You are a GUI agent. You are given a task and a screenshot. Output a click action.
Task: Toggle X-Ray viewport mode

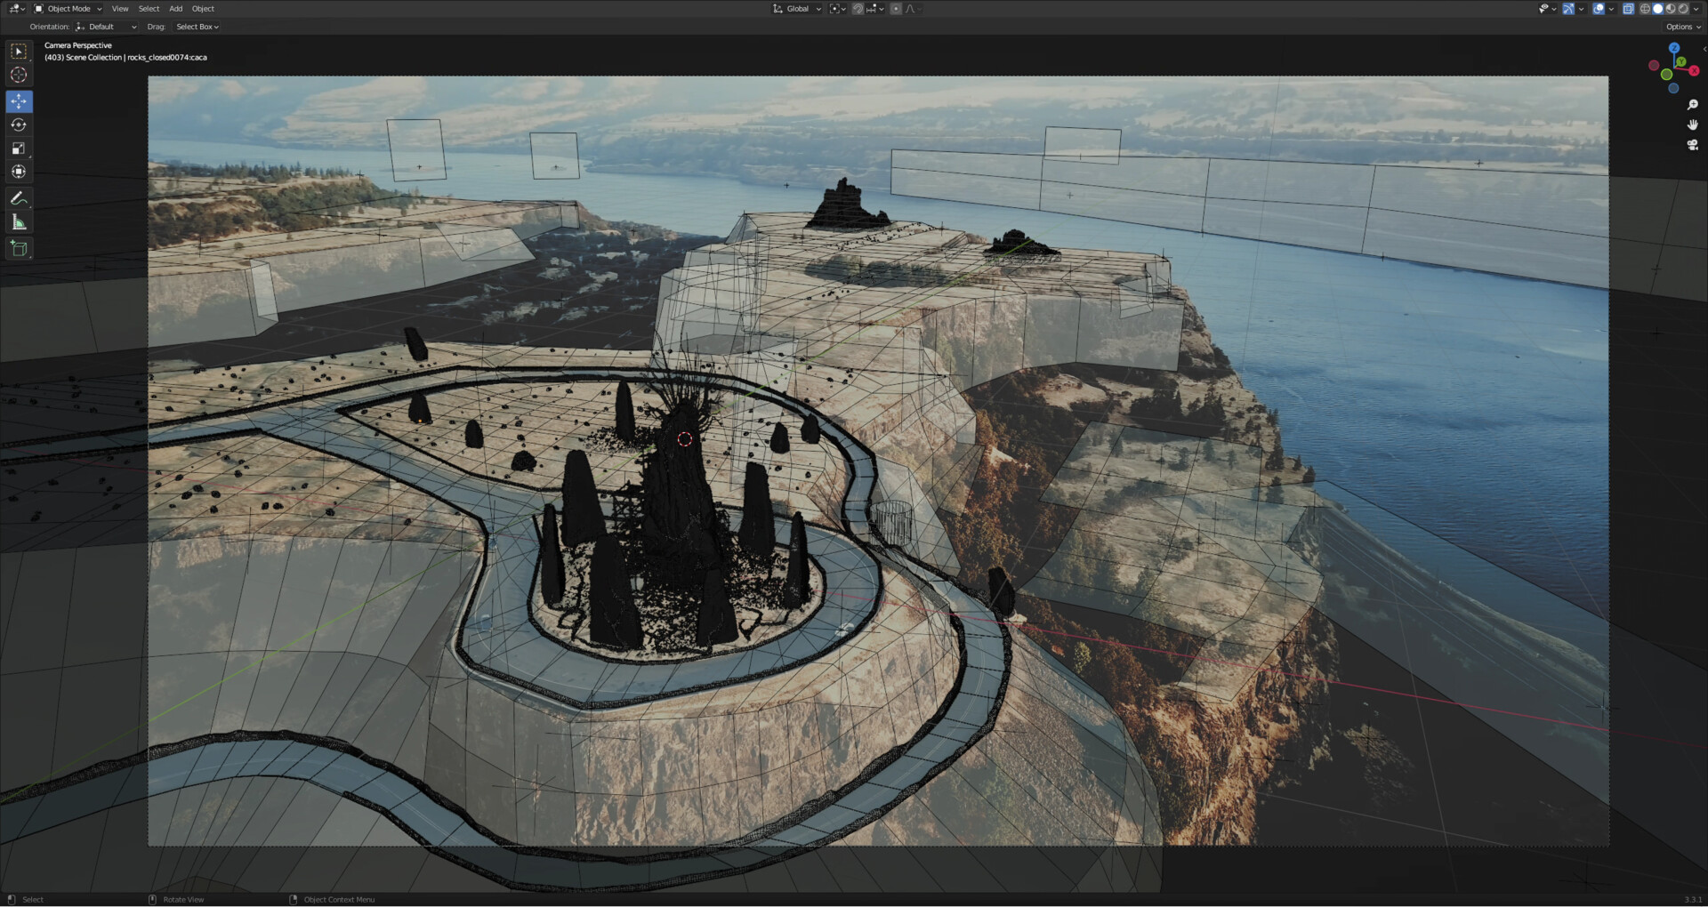(1628, 8)
